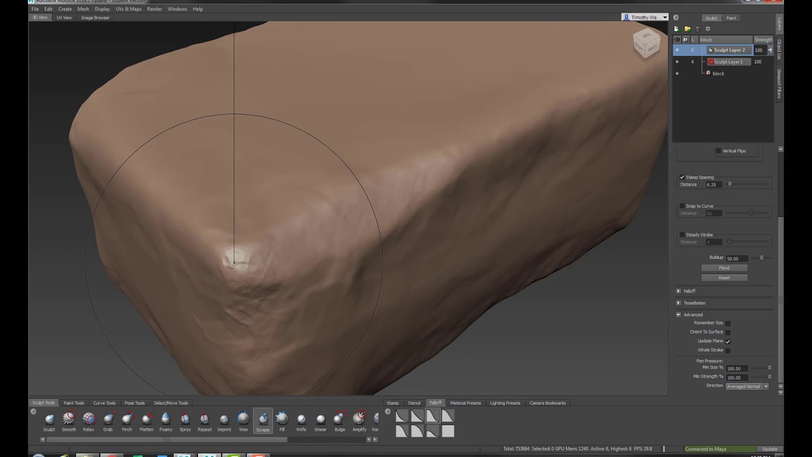Select the Relax brush tool
Screen dimensions: 812x457
point(88,421)
